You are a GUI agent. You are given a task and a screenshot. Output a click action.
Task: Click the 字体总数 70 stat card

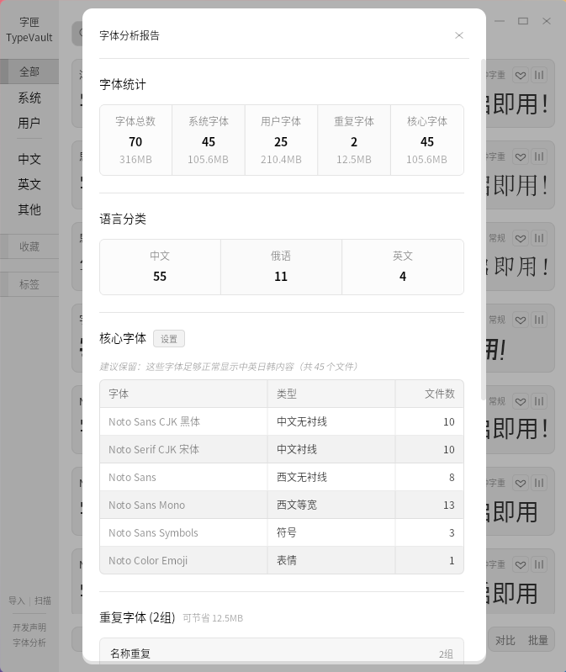click(135, 140)
